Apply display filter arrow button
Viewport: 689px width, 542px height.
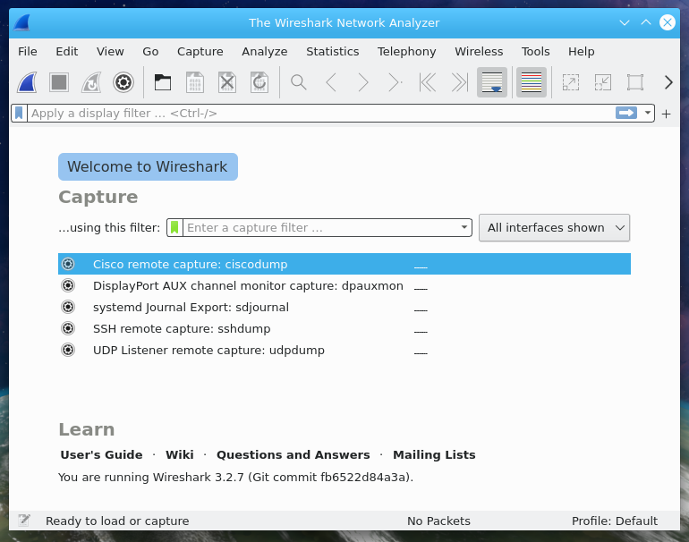point(626,113)
